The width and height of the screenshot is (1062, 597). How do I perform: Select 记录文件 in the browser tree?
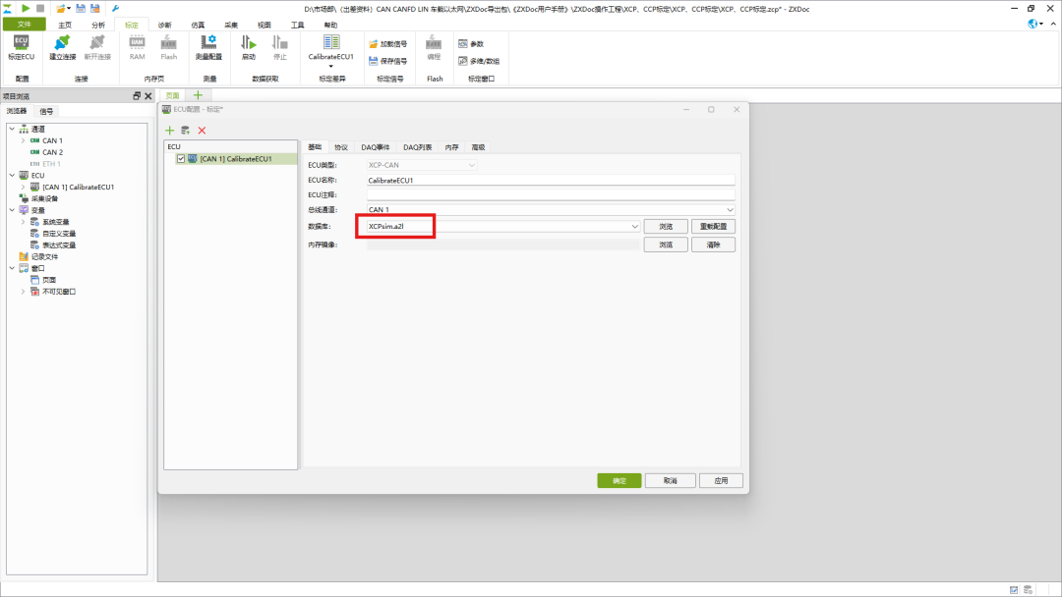[x=38, y=257]
